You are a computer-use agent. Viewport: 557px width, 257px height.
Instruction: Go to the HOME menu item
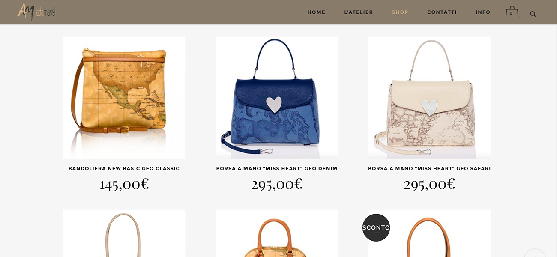tap(316, 12)
